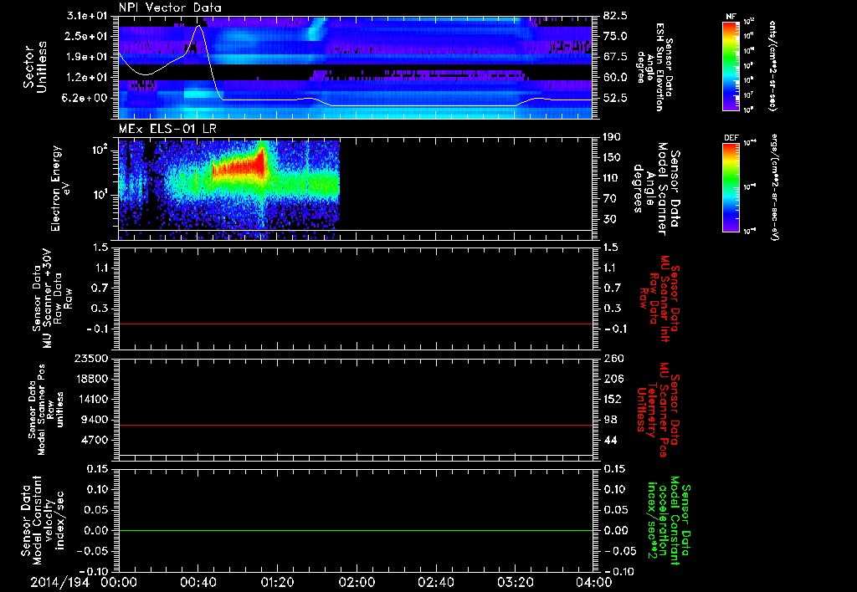Viewport: 857px width, 592px height.
Task: Click the 2.5e+01 sector tick value
Action: 87,36
